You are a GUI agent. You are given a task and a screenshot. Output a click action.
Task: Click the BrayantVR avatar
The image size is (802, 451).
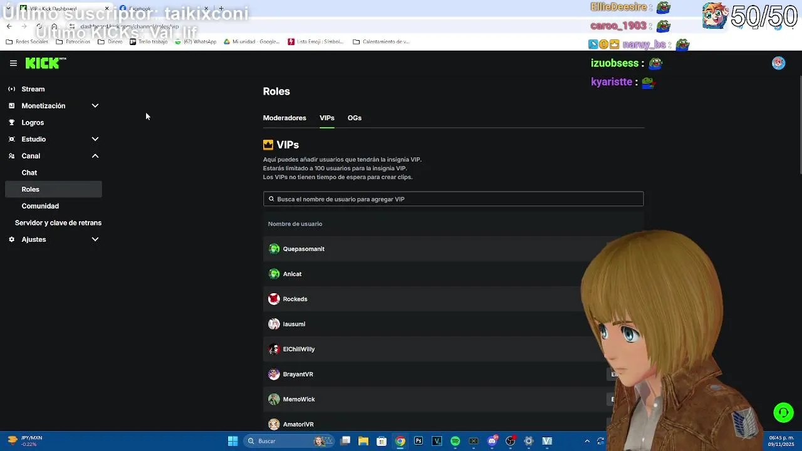[274, 374]
